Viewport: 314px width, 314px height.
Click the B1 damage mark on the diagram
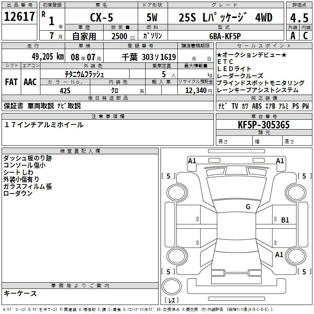[x=285, y=220]
